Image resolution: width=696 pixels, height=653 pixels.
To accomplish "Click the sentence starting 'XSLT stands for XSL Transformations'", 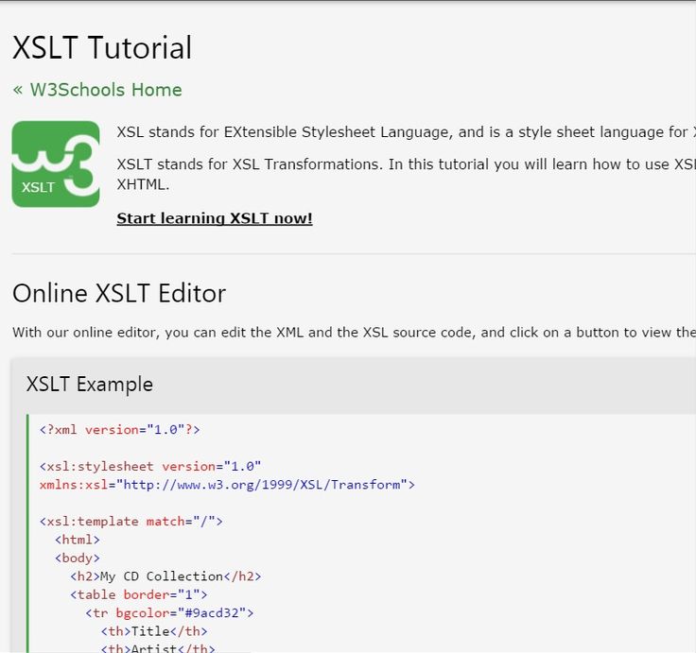I will point(406,174).
